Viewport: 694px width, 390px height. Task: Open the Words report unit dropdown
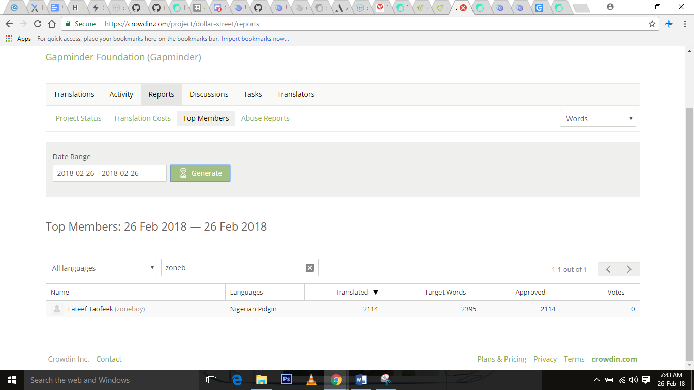[x=597, y=118]
